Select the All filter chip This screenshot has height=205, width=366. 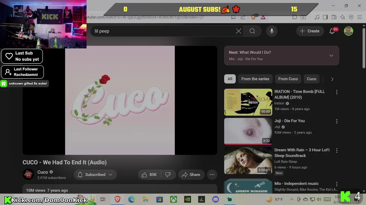click(230, 79)
